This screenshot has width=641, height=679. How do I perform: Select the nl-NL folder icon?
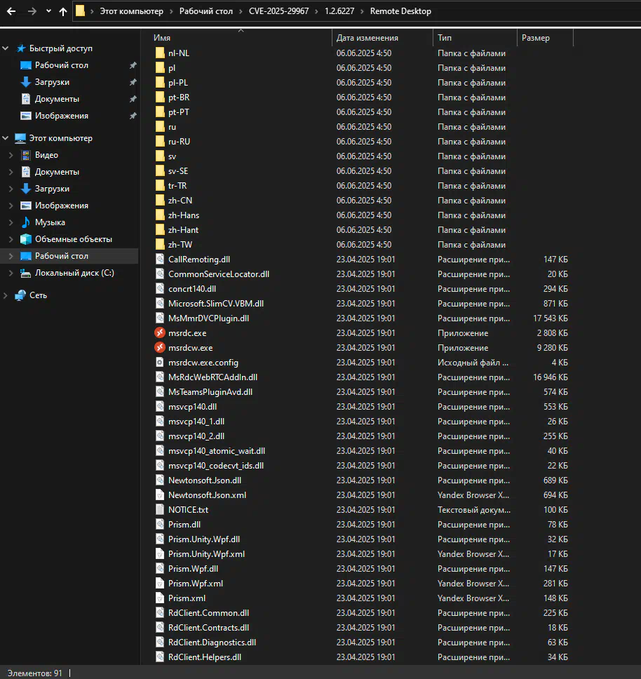coord(160,53)
